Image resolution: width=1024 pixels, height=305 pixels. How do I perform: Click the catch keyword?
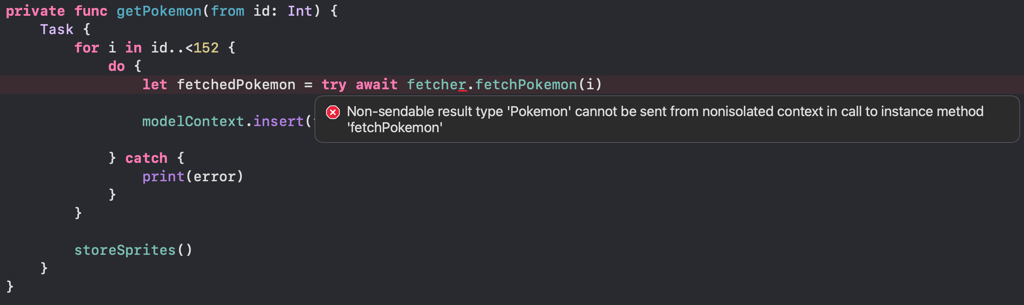[146, 158]
